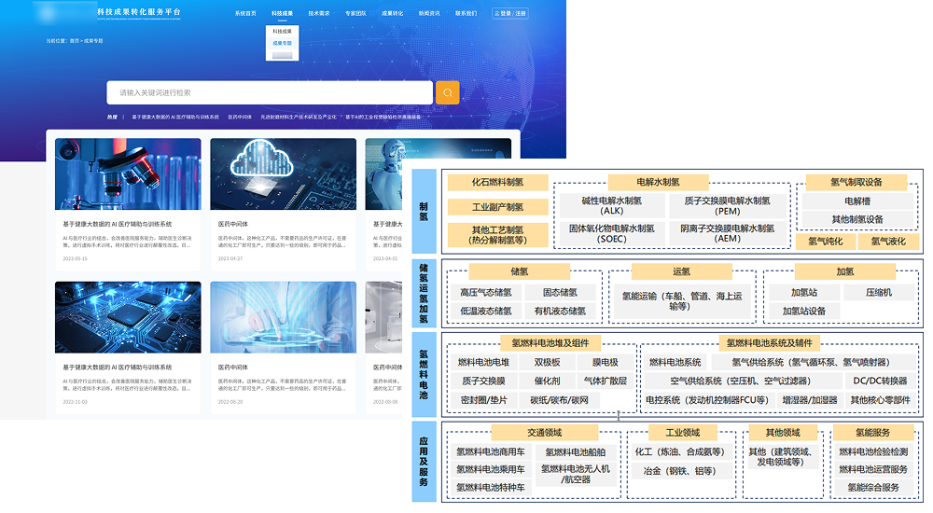Click the 氢气液化 box
The image size is (933, 513).
click(x=888, y=241)
